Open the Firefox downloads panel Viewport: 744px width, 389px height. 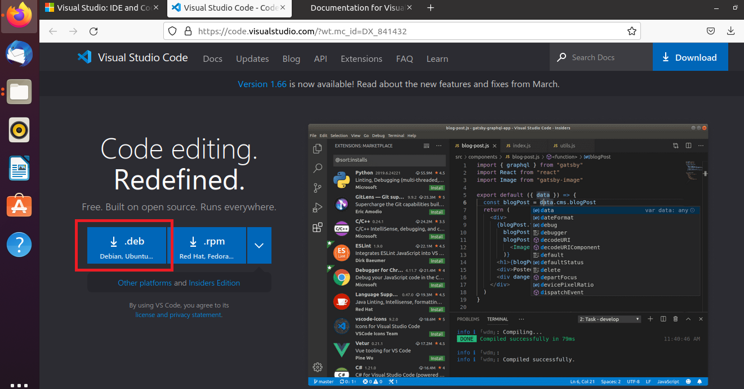click(732, 31)
